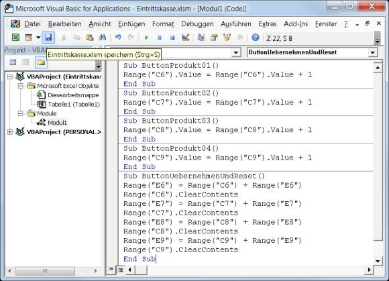Open the Format menu
Viewport: 389px width, 281px height.
pos(163,24)
